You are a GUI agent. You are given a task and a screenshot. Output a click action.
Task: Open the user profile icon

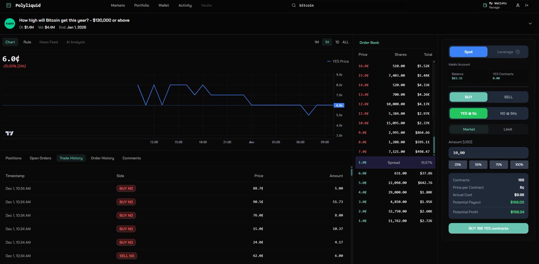pos(518,5)
